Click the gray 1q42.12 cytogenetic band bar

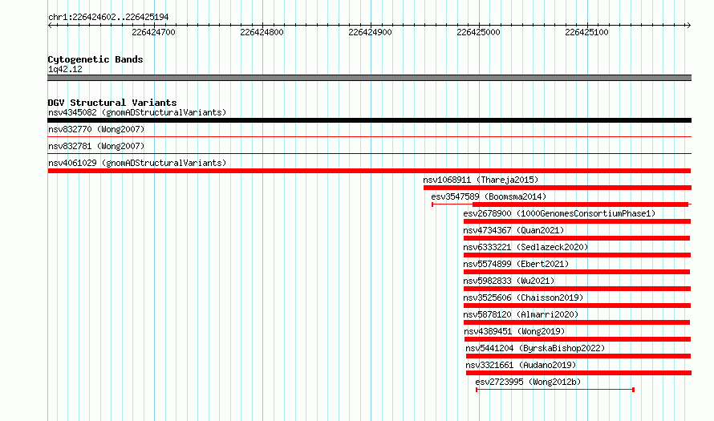(x=369, y=78)
